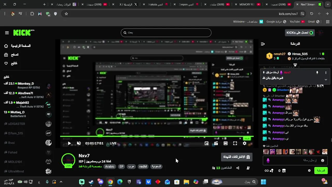Open offline channel Rvoi
The height and width of the screenshot is (187, 332).
tap(27, 143)
